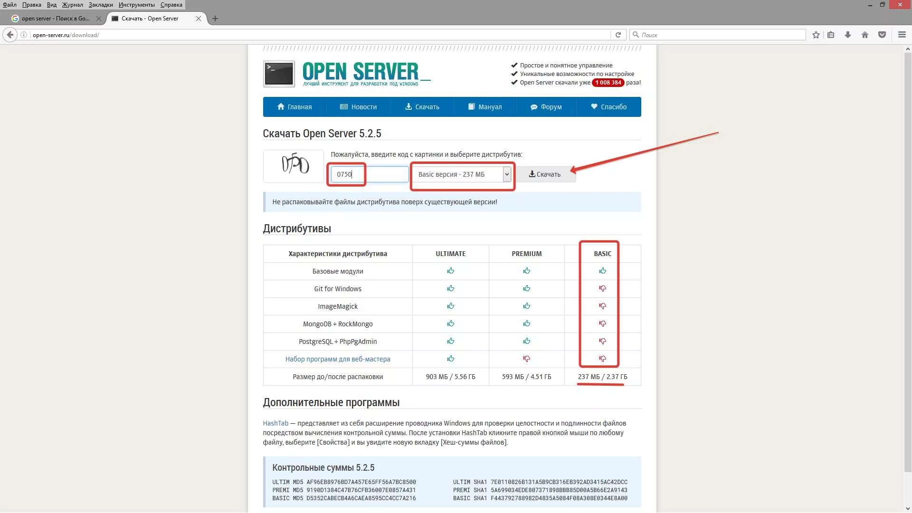Open the Журнал menu
The width and height of the screenshot is (912, 513).
click(72, 5)
